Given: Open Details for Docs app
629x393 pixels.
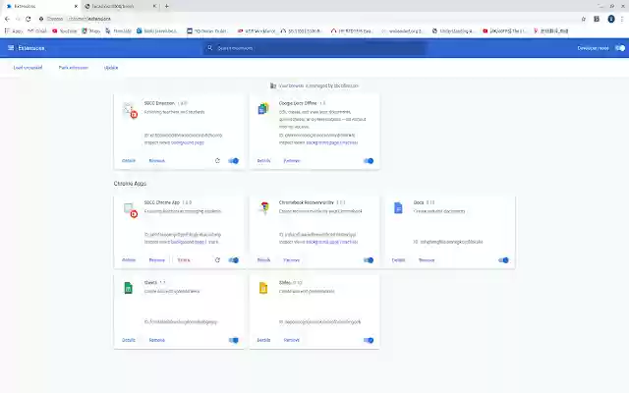Looking at the screenshot, I should click(x=398, y=260).
